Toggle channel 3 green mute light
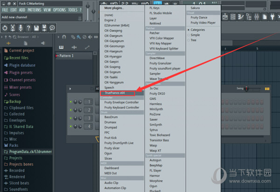 click(x=71, y=118)
